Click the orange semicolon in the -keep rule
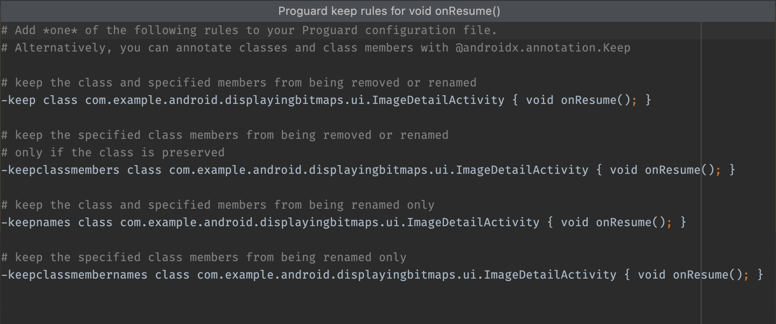Screen dimensions: 776x324 634,100
